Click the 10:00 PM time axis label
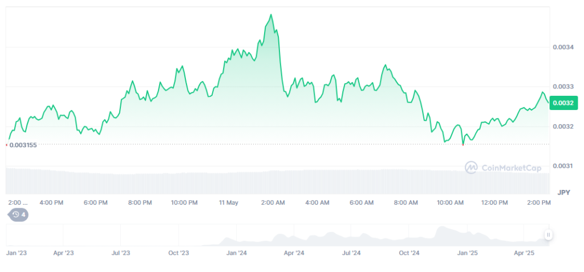 pyautogui.click(x=184, y=202)
